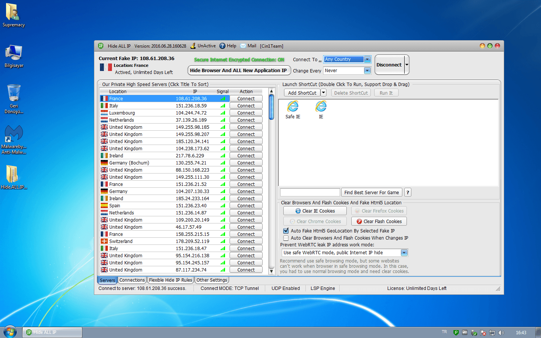Click the taskbar clock 16:43
Screen dimensions: 541x338
click(521, 333)
